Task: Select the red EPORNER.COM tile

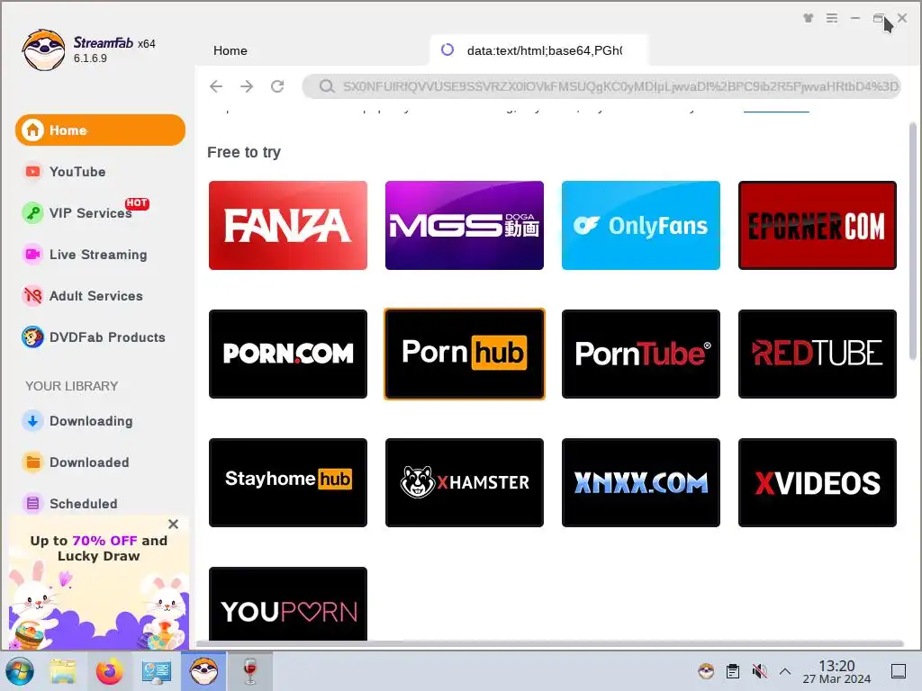Action: 818,226
